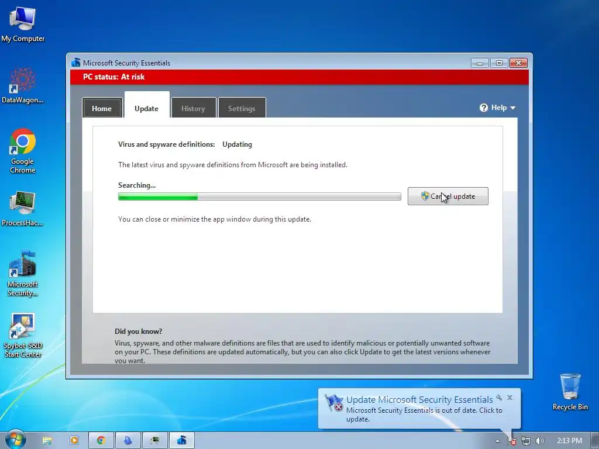This screenshot has height=449, width=599.
Task: Click 'Update Microsoft Security Essentials' balloon title
Action: pos(419,400)
